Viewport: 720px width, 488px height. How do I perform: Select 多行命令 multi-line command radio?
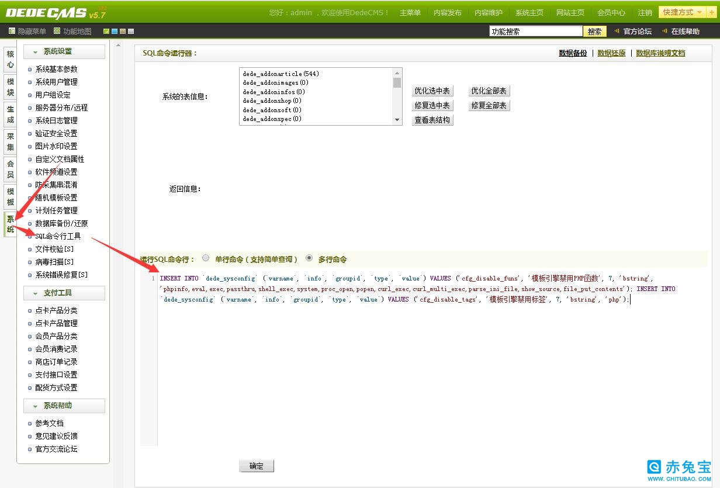click(x=309, y=258)
